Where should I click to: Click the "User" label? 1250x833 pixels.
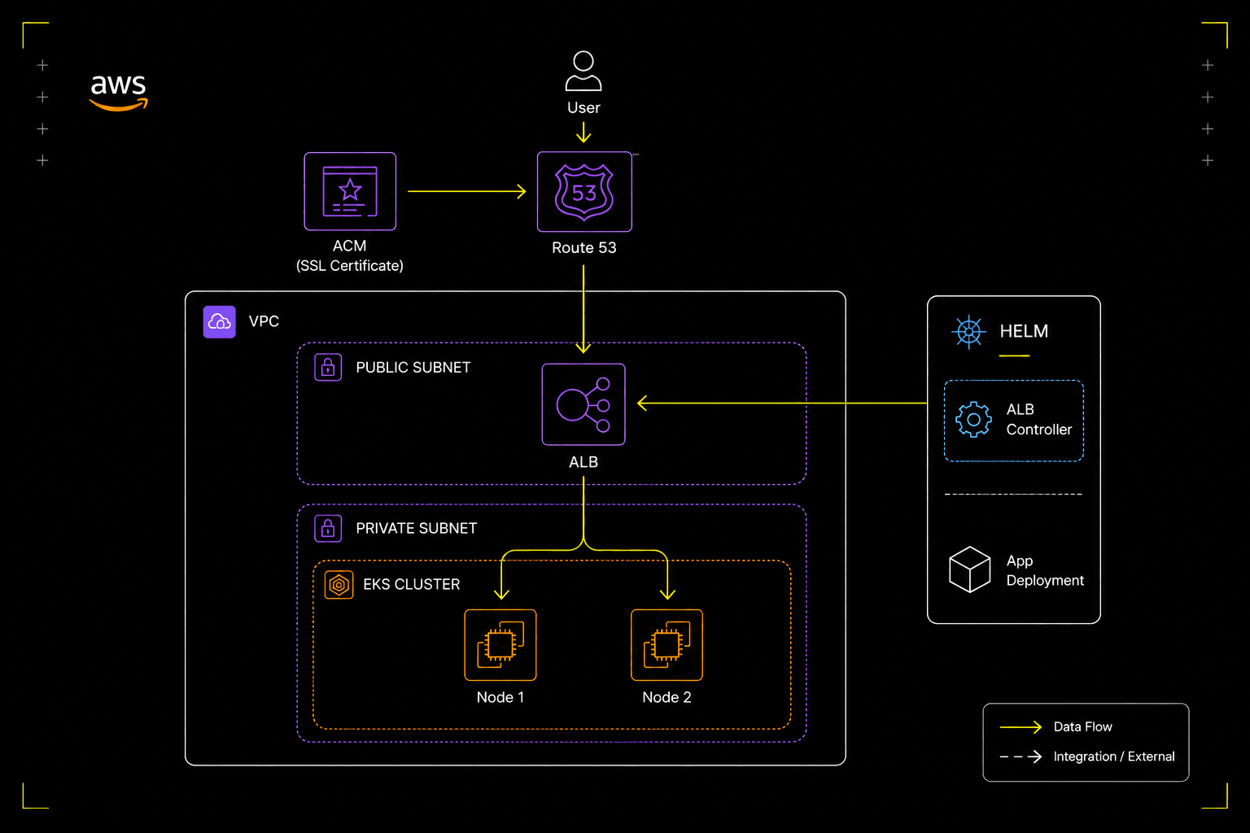pyautogui.click(x=583, y=108)
